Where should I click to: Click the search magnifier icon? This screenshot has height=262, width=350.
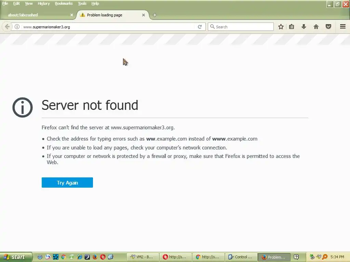[x=212, y=27]
